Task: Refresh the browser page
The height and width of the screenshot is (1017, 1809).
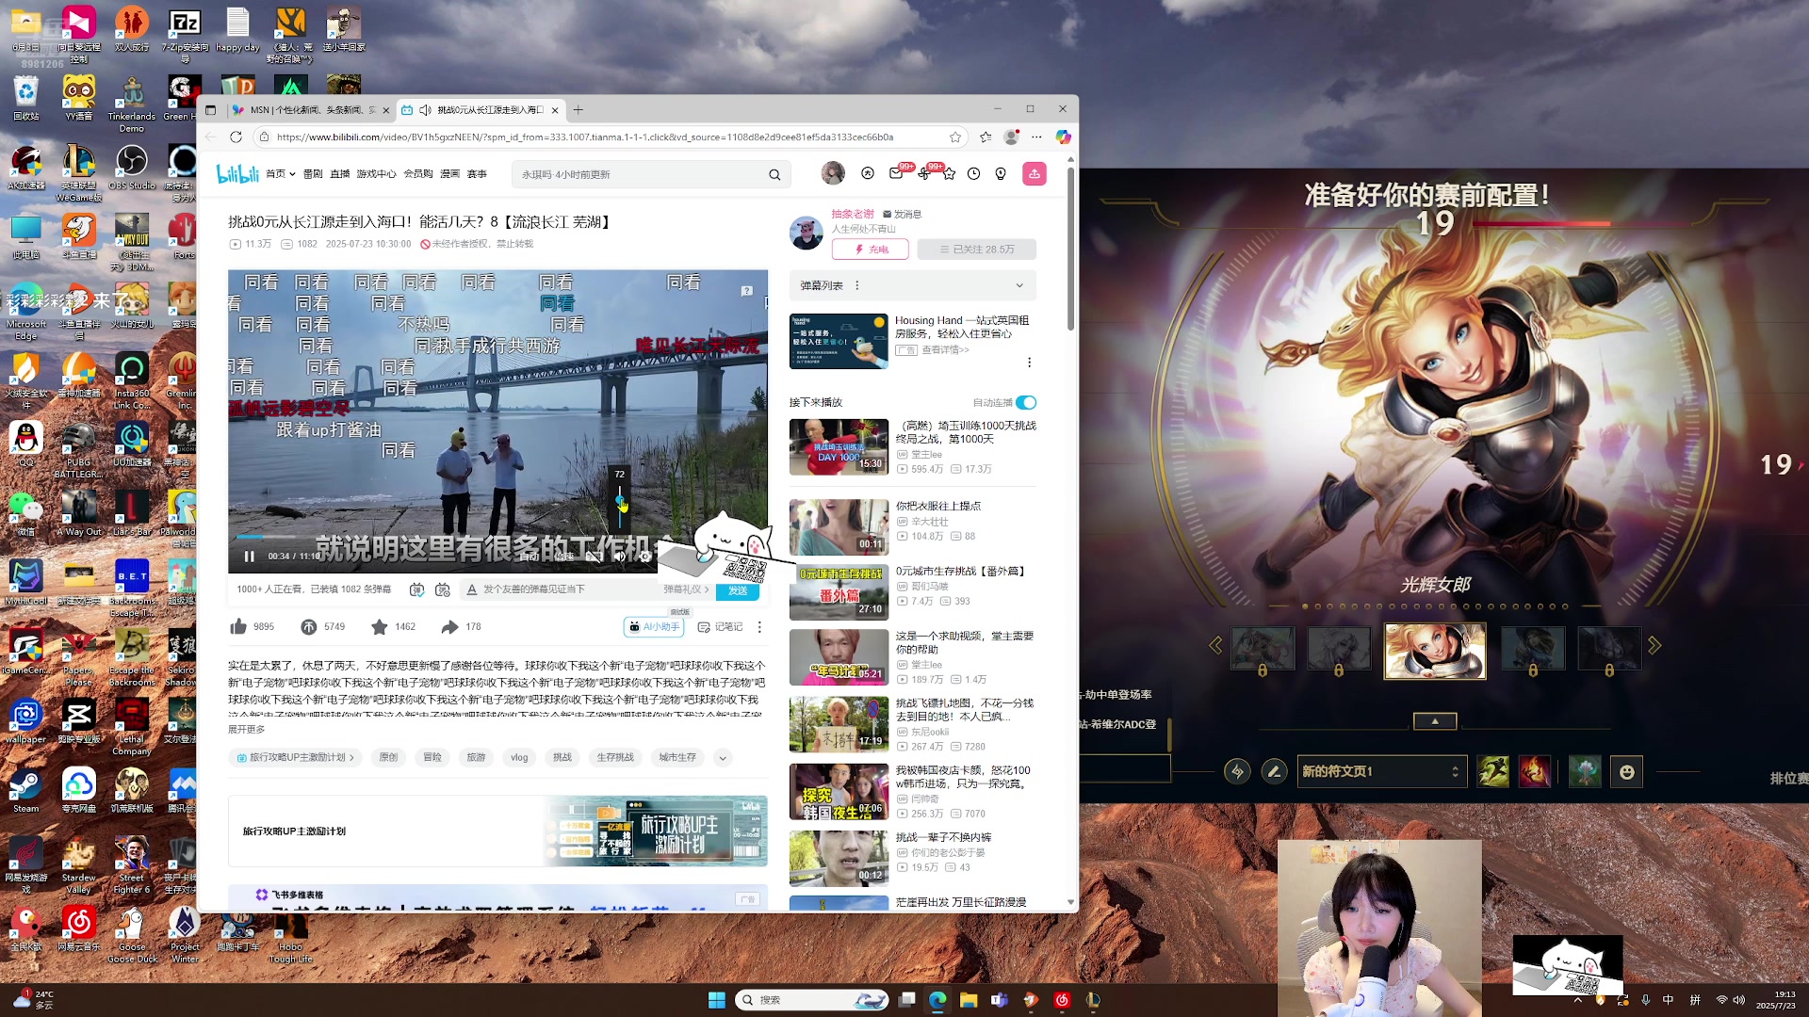Action: point(236,137)
